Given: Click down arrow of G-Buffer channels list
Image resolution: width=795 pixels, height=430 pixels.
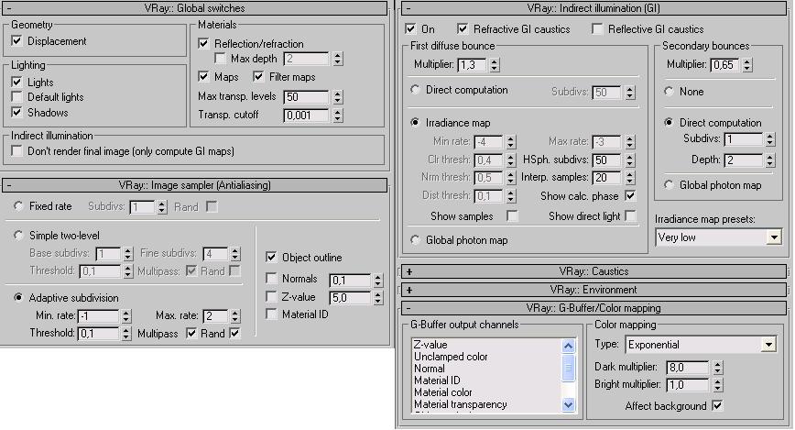Looking at the screenshot, I should coord(569,404).
